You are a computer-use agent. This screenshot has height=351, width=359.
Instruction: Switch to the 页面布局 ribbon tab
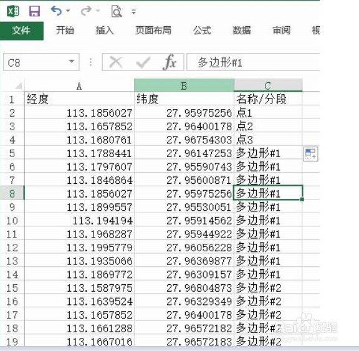point(153,31)
